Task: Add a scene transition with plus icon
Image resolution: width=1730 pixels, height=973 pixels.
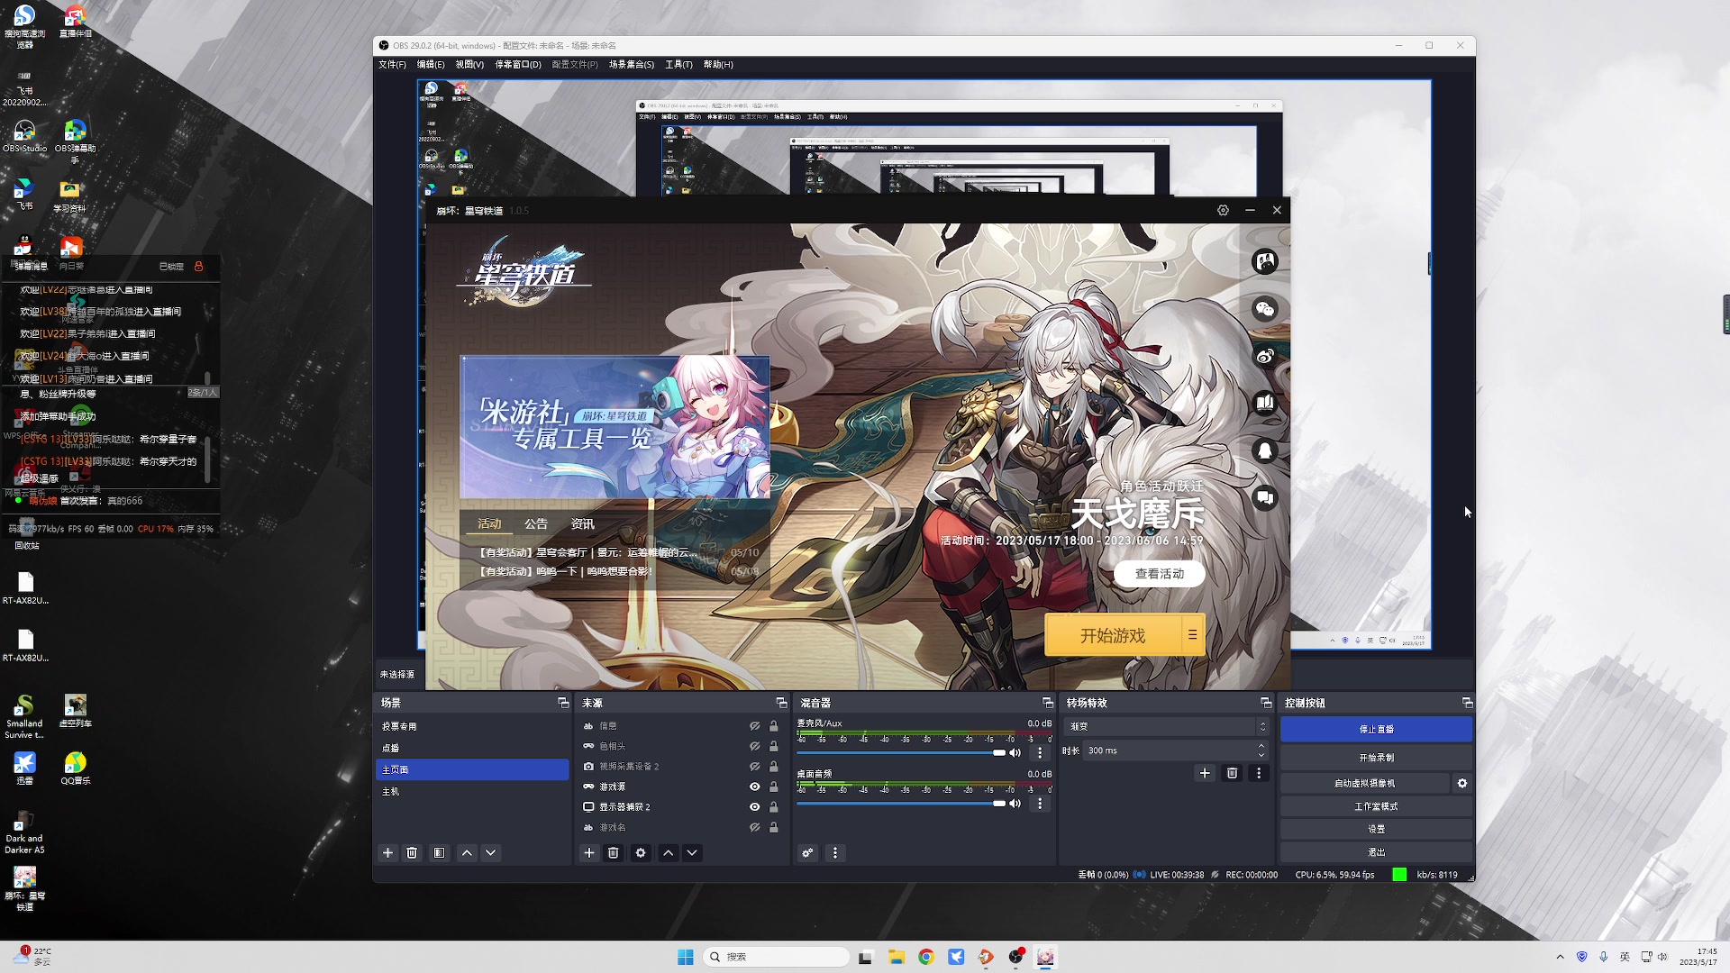Action: coord(1205,773)
